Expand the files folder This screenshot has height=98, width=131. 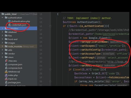coord(2,35)
